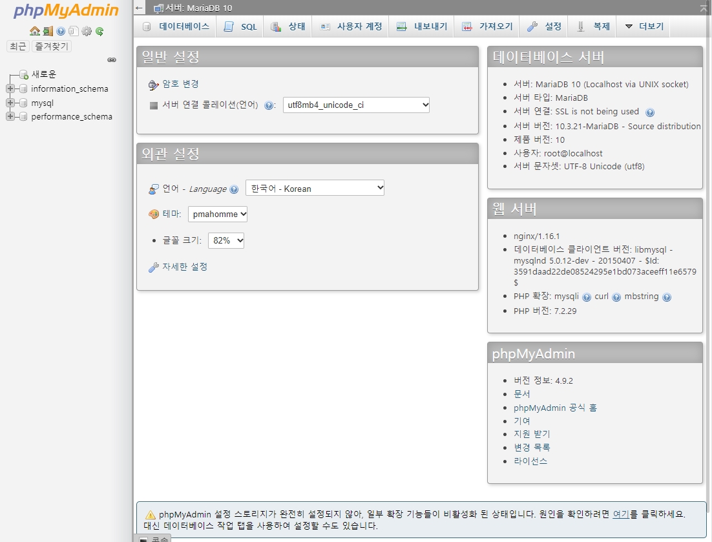Click the collapse icon at top-right of header
Image resolution: width=712 pixels, height=542 pixels.
[x=704, y=8]
